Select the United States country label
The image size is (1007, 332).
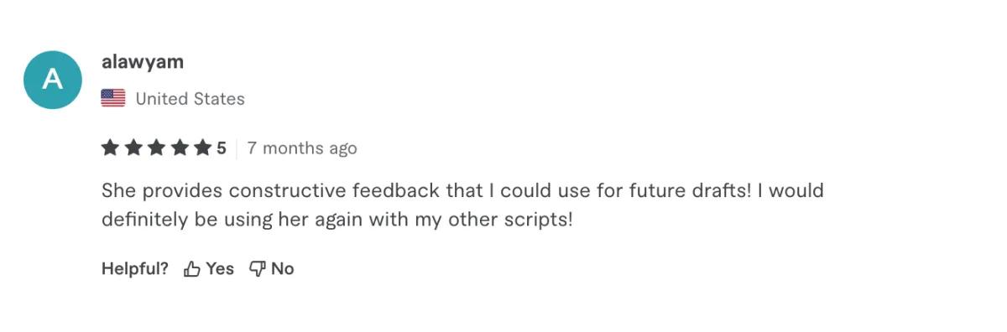tap(190, 99)
